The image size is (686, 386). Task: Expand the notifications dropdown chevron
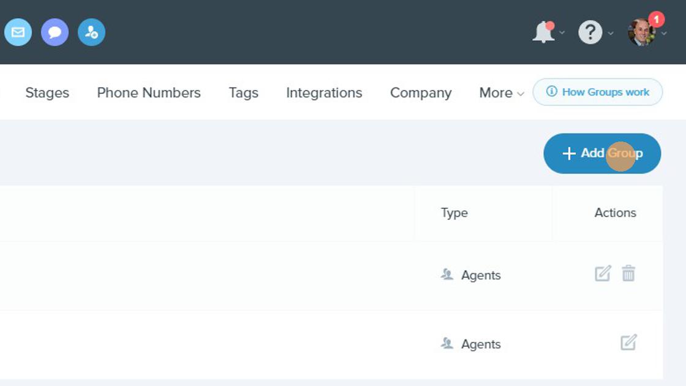[x=562, y=32]
